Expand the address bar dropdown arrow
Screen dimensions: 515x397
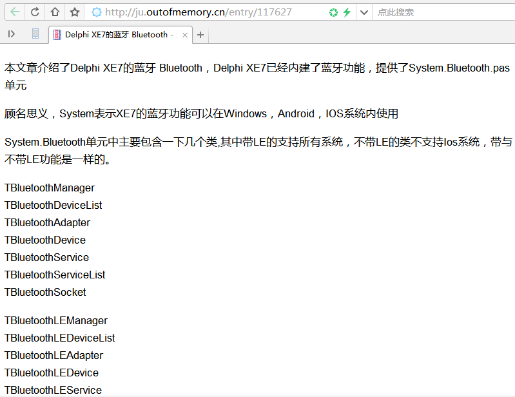point(364,12)
